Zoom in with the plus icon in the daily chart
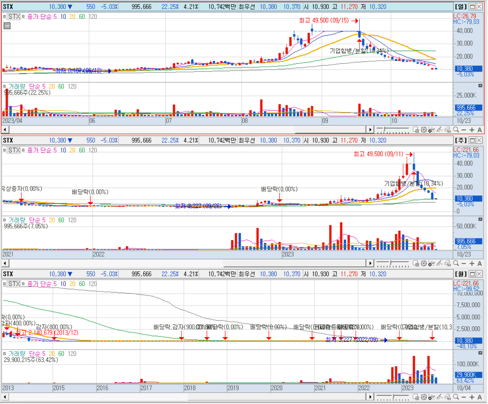 472,130
